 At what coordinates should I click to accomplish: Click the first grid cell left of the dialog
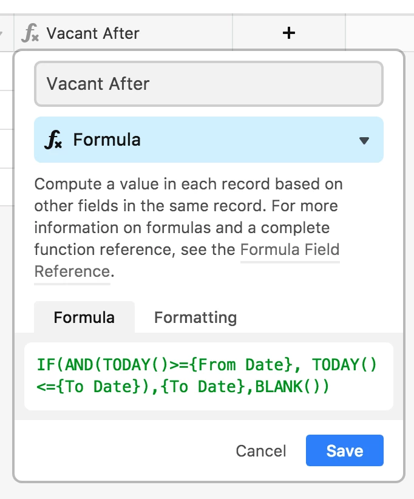click(6, 71)
